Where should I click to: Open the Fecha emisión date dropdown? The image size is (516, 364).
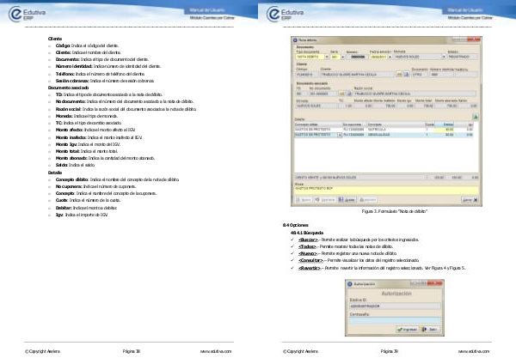(388, 56)
